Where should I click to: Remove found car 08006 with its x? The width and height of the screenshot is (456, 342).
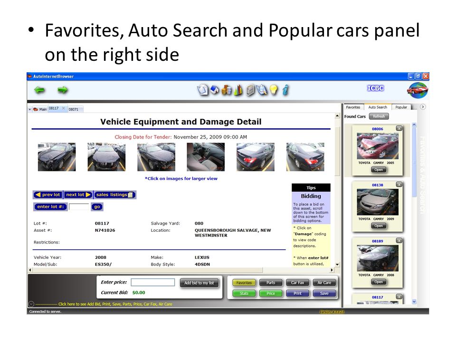(x=399, y=128)
